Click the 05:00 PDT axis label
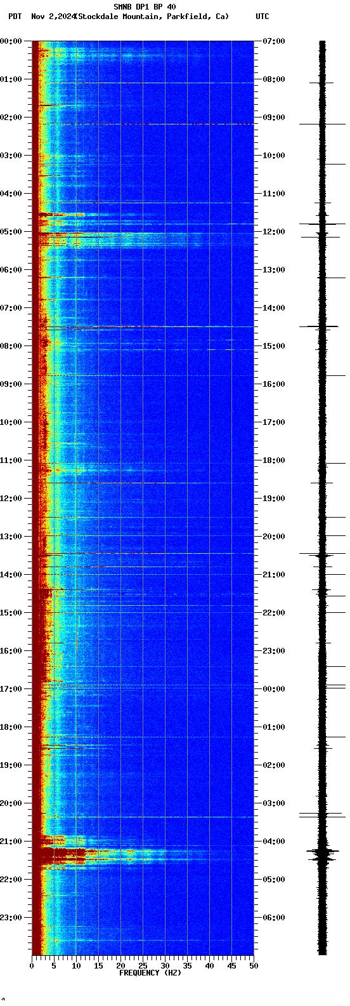350x1006 pixels. 11,232
